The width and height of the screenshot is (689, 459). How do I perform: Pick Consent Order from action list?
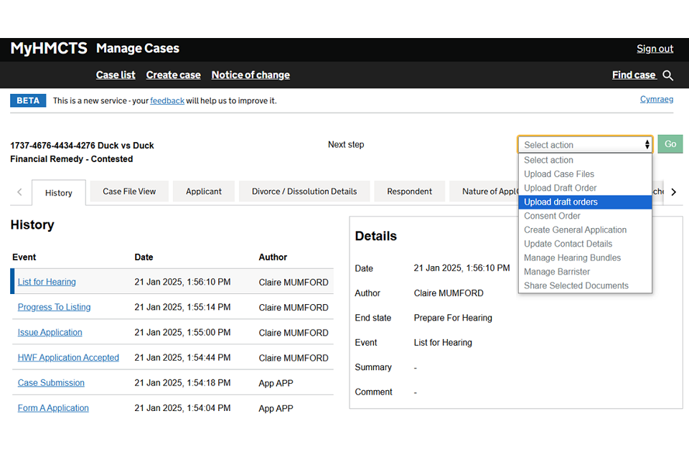tap(552, 216)
